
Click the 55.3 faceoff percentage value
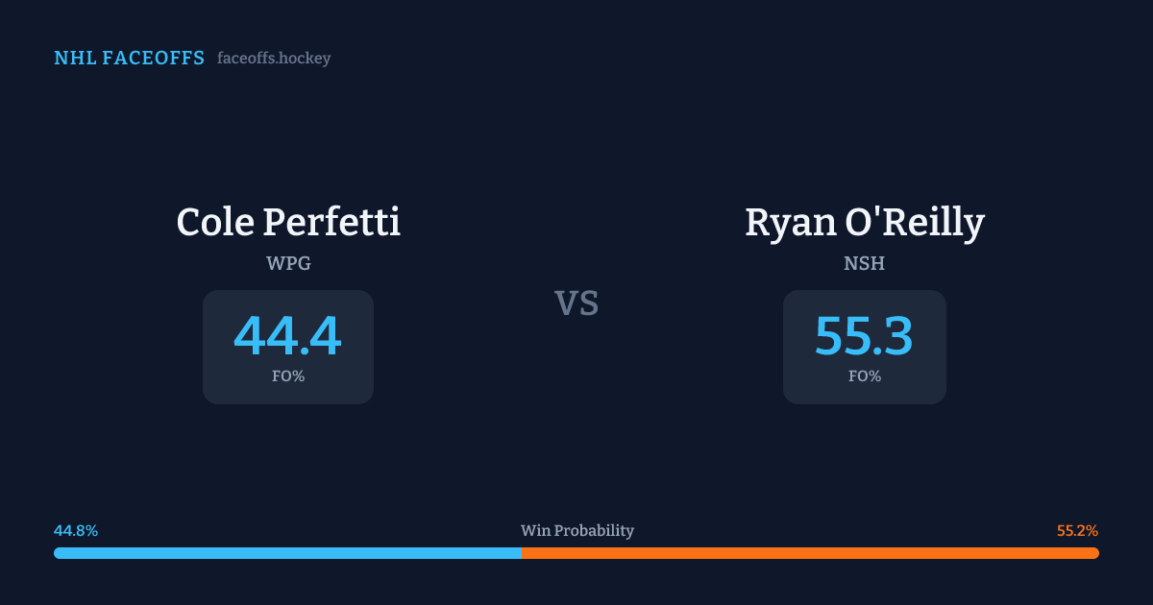coord(864,336)
